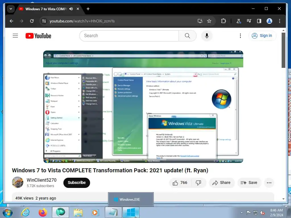Open the YouTube hamburger guide menu
Viewport: 291px width, 218px height.
pyautogui.click(x=15, y=35)
